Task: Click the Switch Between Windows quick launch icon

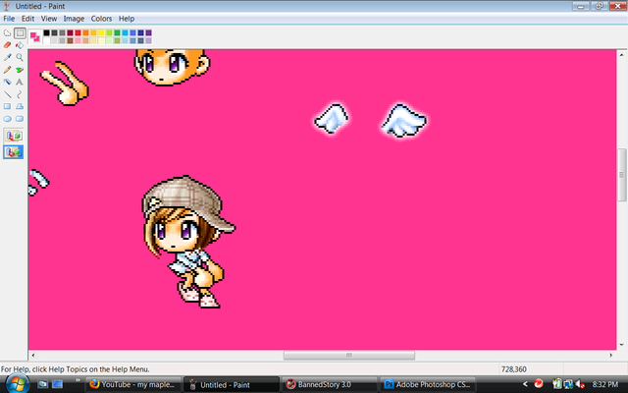Action: (57, 384)
